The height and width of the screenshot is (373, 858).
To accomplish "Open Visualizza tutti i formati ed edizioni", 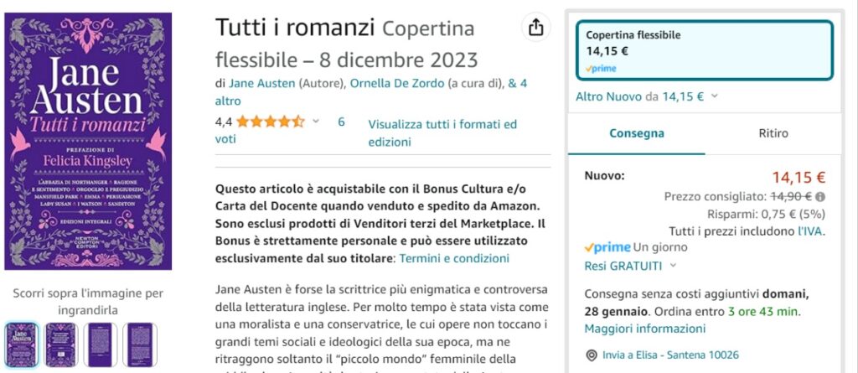I will coord(442,132).
